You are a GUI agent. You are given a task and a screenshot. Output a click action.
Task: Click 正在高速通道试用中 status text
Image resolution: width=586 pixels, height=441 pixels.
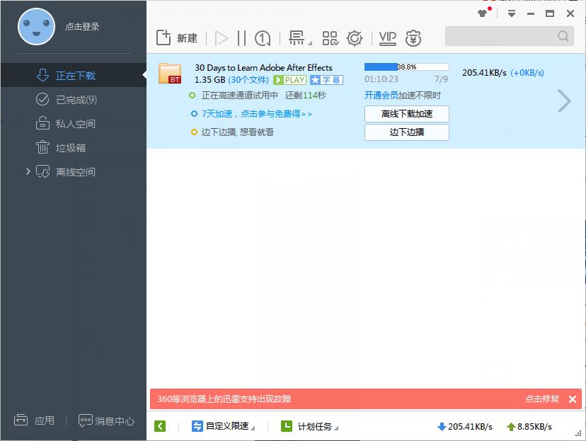(x=239, y=96)
